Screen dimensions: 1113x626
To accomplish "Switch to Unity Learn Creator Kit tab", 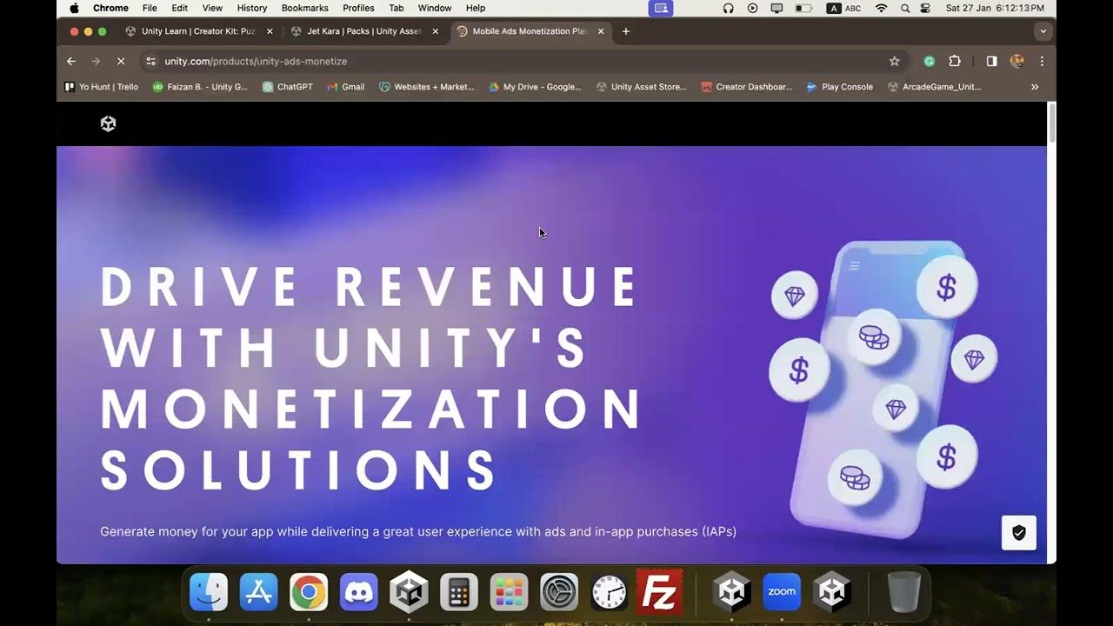I will point(198,31).
